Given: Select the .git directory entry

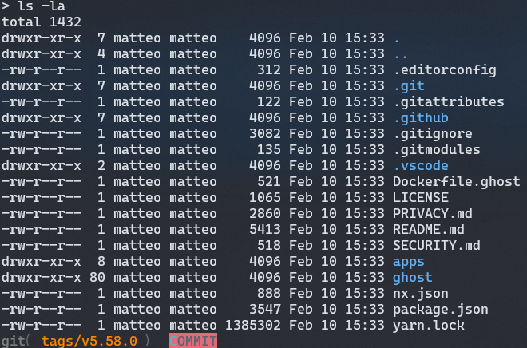Looking at the screenshot, I should pos(409,86).
